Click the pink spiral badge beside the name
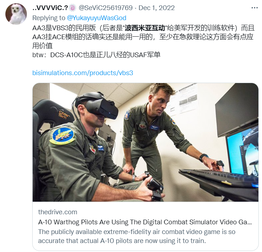The image size is (262, 252). tap(72, 8)
